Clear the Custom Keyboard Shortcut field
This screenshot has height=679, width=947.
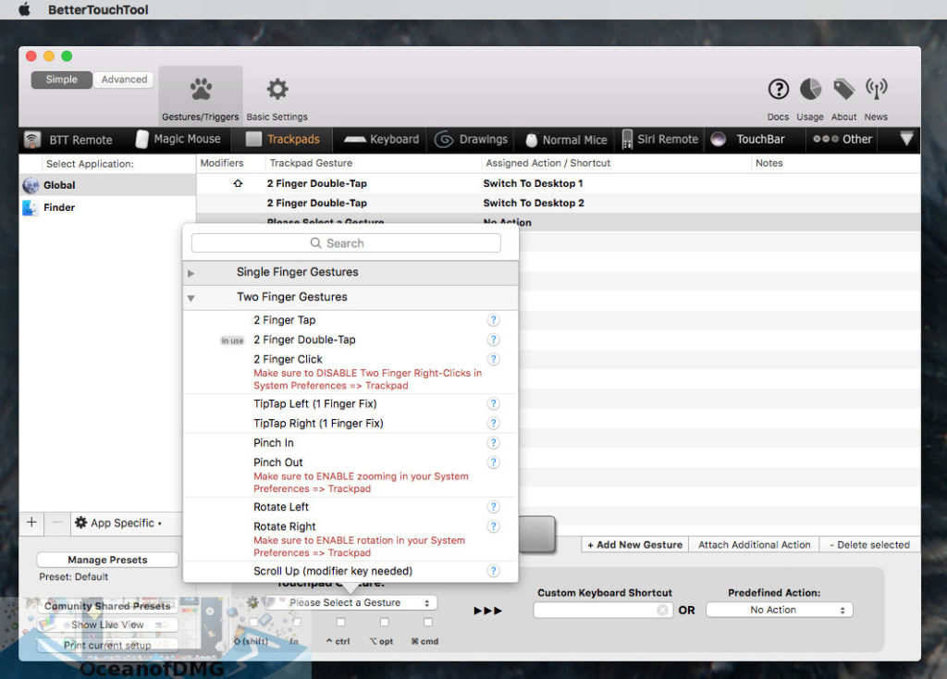(x=662, y=611)
